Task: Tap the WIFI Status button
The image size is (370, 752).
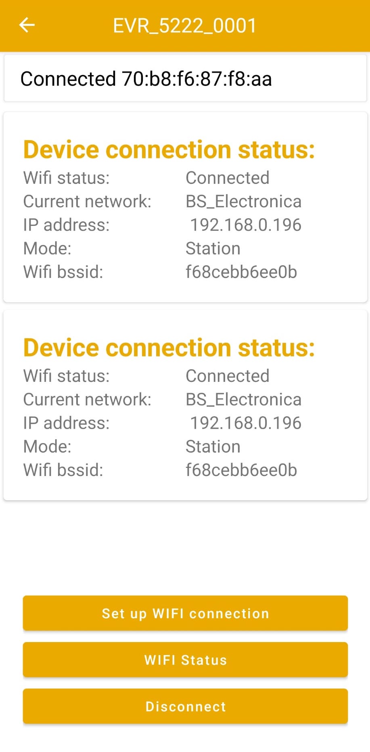Action: [185, 660]
